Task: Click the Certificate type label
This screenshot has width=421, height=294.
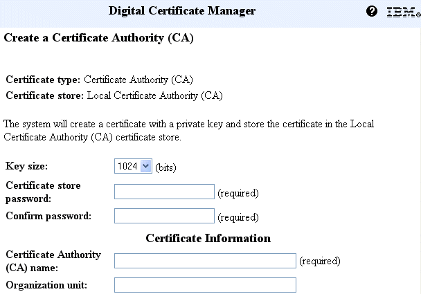Action: pos(43,80)
